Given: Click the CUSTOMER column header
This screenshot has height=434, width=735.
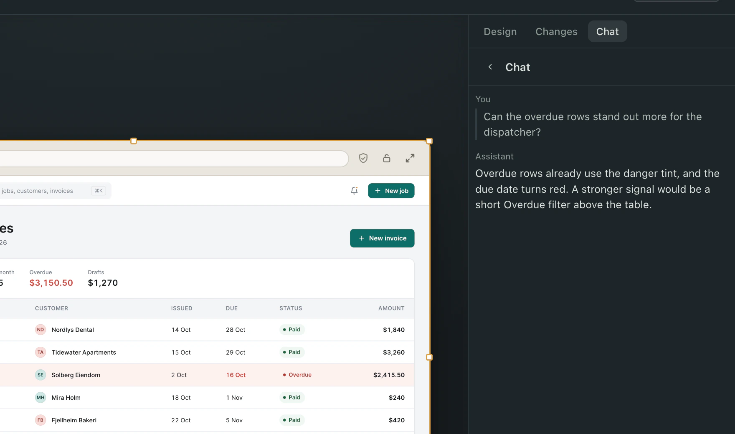Looking at the screenshot, I should [51, 308].
